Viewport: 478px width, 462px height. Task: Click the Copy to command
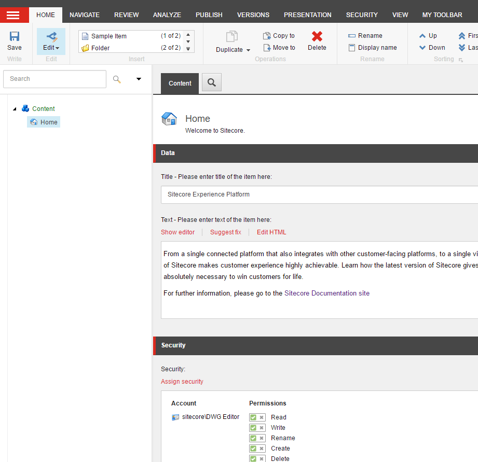(279, 36)
